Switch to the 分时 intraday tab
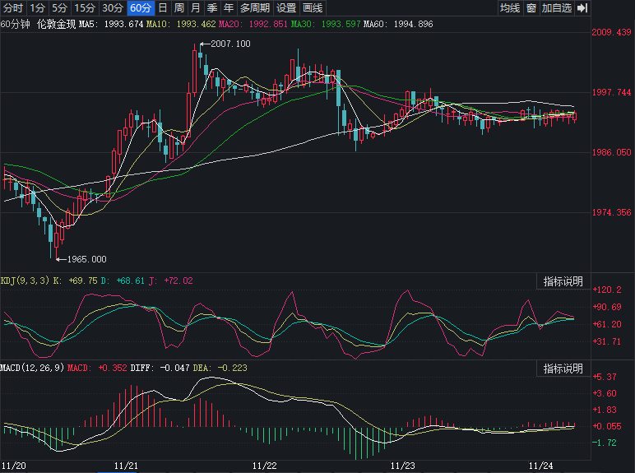Viewport: 635px width, 473px height. (x=13, y=8)
